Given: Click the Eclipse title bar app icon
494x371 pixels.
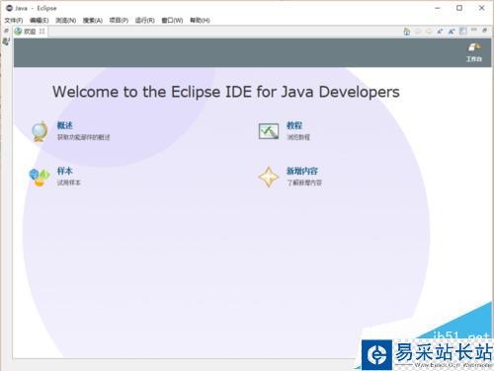Looking at the screenshot, I should [9, 8].
